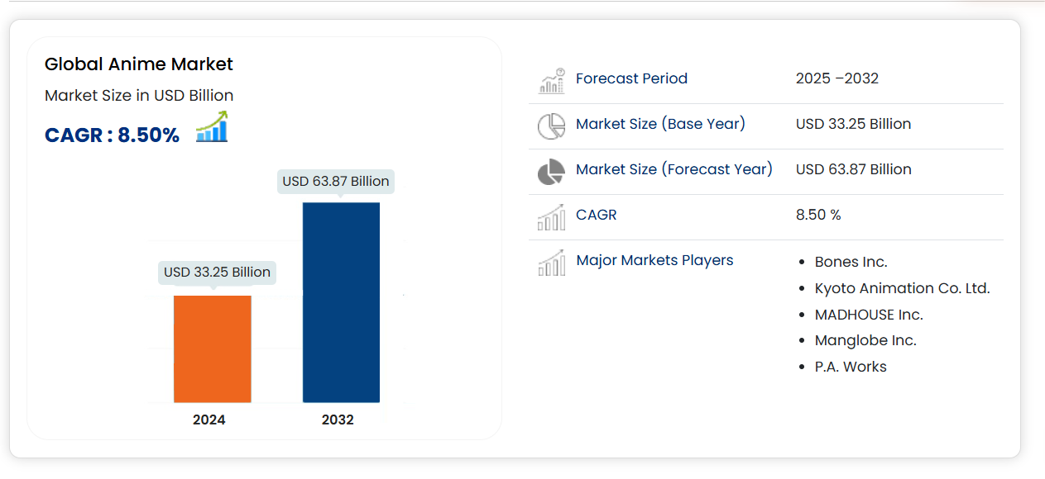Click the Market Size Forecast Year pie icon
This screenshot has width=1045, height=479.
pos(551,172)
